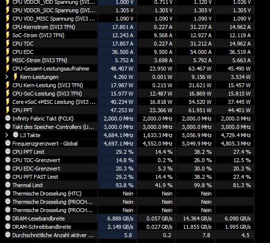Click lightning icon next to CPU EDC
This screenshot has width=270, height=243.
[7, 52]
